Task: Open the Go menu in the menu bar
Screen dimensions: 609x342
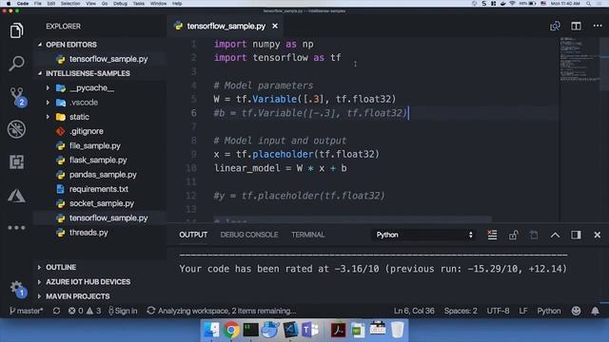Action: pos(105,4)
